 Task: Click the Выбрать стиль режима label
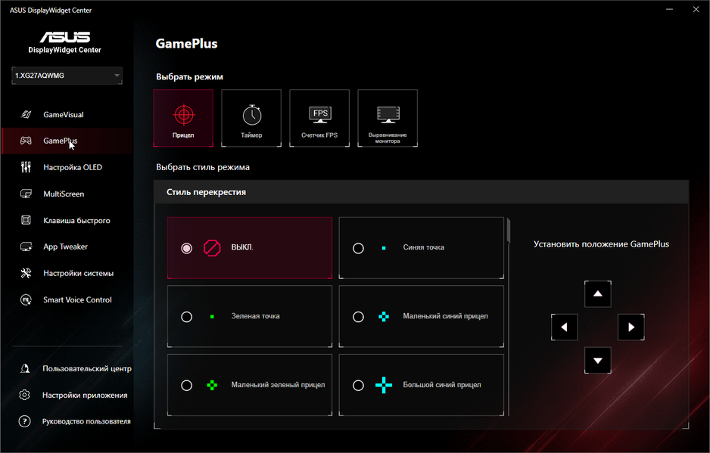[x=202, y=167]
